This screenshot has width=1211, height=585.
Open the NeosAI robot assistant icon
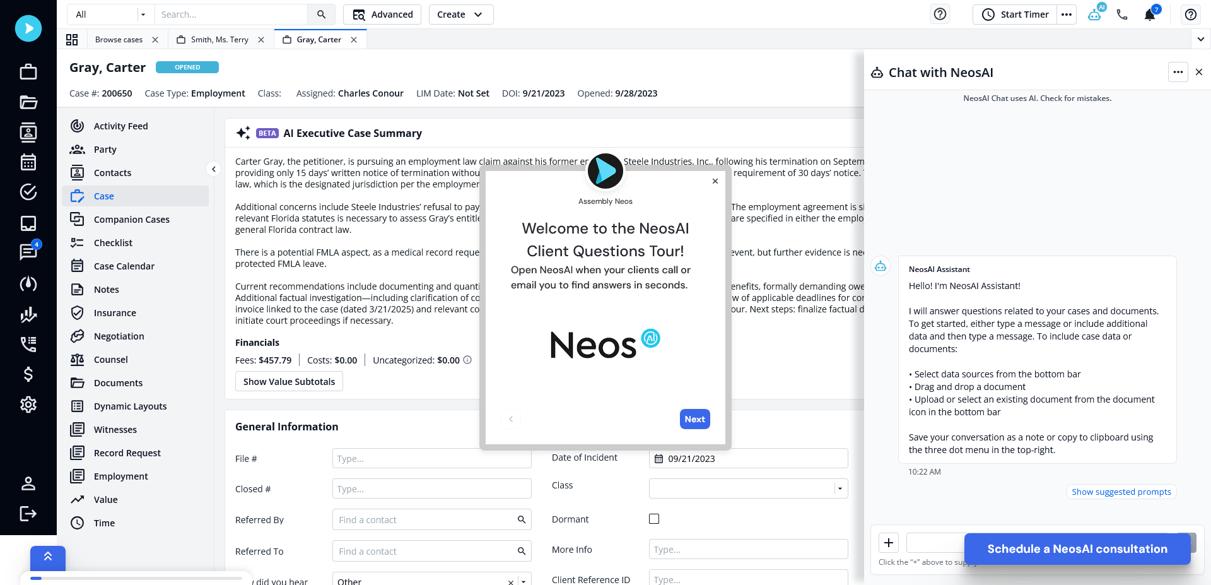[x=1096, y=14]
